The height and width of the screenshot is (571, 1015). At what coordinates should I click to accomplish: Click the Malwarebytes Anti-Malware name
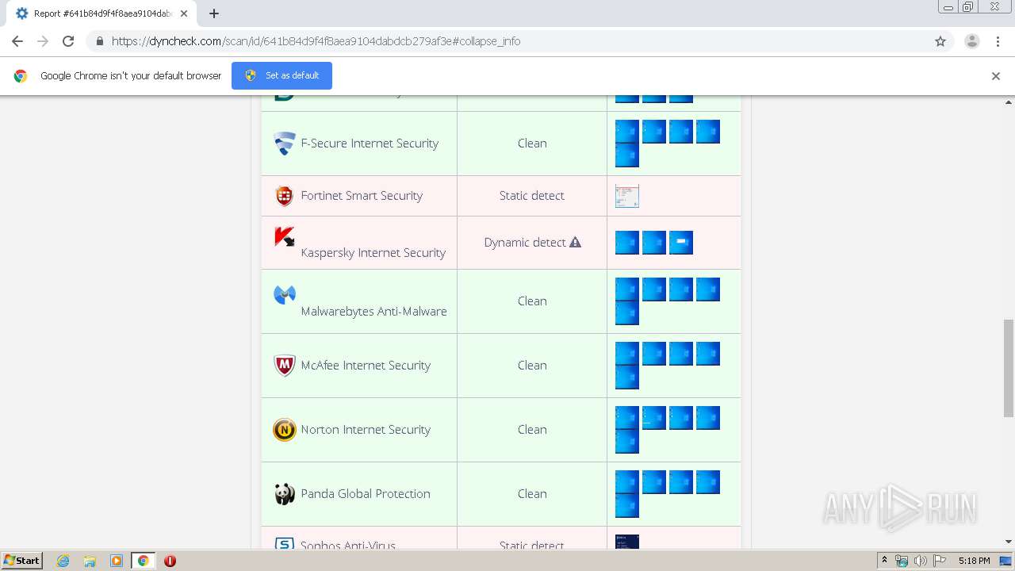coord(374,312)
